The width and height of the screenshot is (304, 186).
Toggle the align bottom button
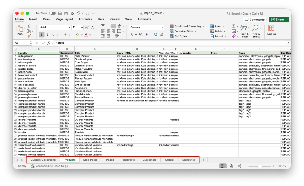(x=114, y=26)
